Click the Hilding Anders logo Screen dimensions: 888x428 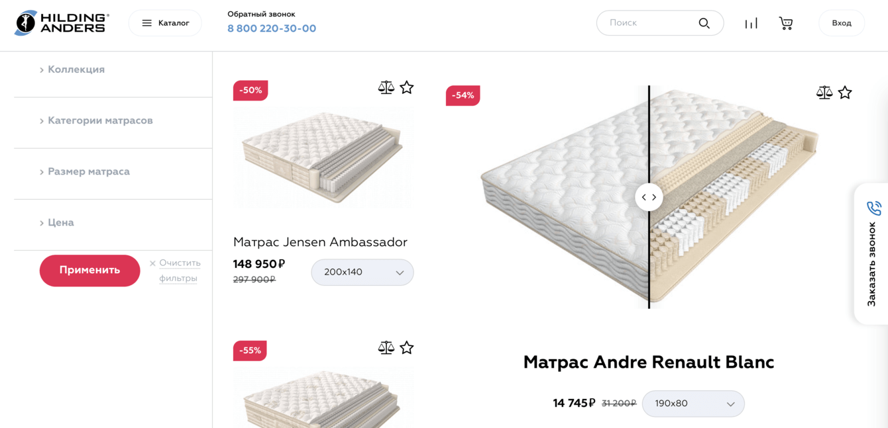pos(60,22)
